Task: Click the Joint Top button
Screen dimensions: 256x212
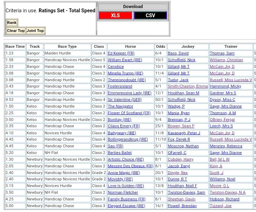Action: pos(35,31)
